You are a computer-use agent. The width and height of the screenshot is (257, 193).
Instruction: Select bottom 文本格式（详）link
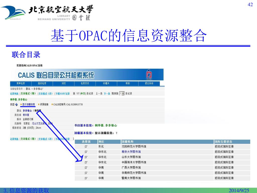(x=45, y=139)
